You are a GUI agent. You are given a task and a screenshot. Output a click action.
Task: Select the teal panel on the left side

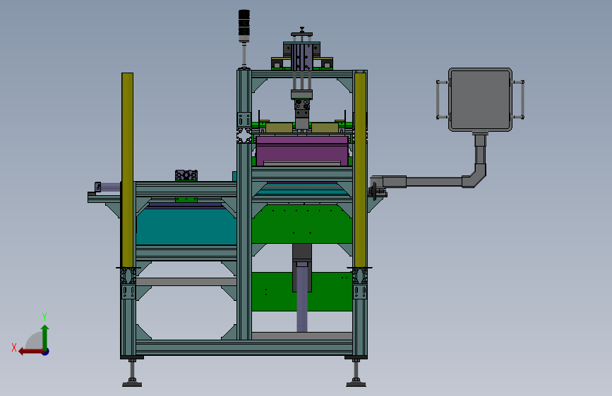[x=186, y=227]
